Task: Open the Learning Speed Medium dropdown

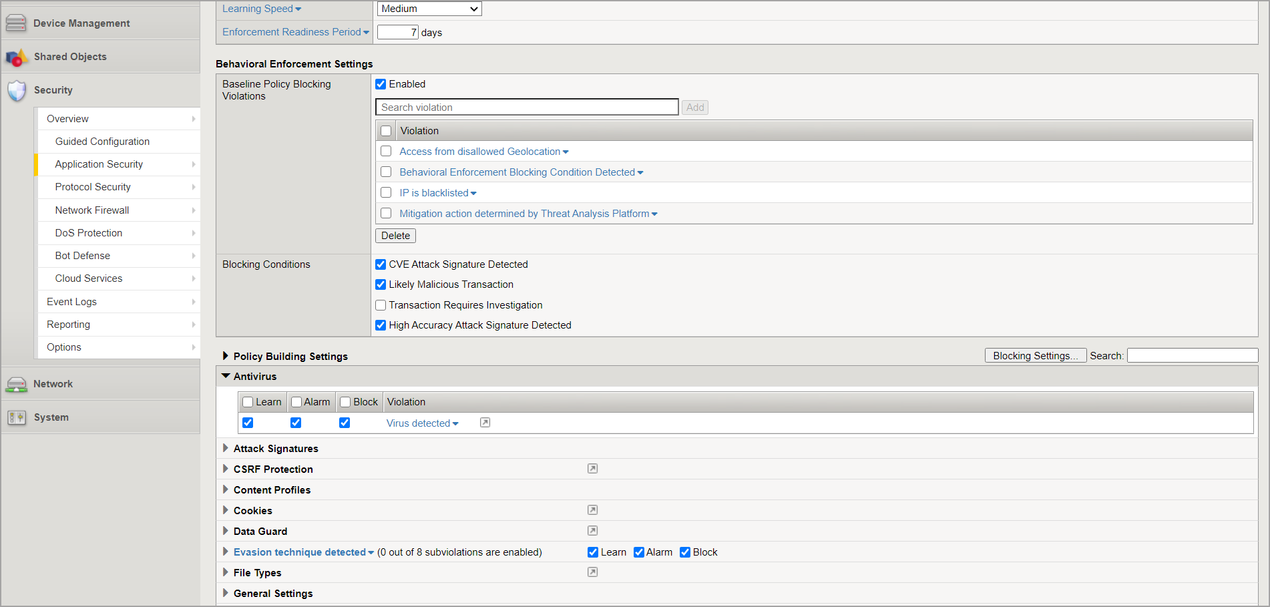Action: [x=429, y=9]
